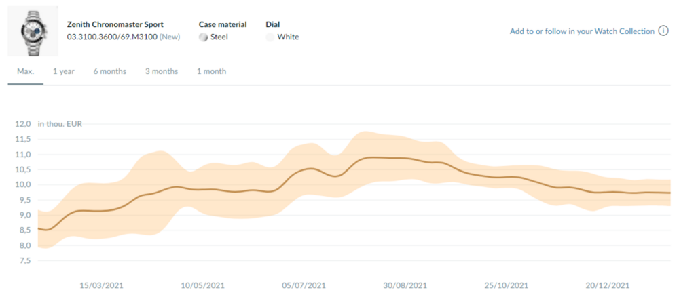679x301 pixels.
Task: Select the Max. time range tab
Action: (25, 71)
